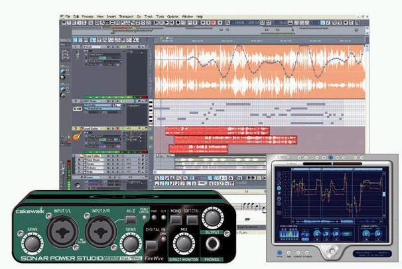Click the first icon in piano roll toolbar
This screenshot has width=402, height=269.
pos(157,178)
